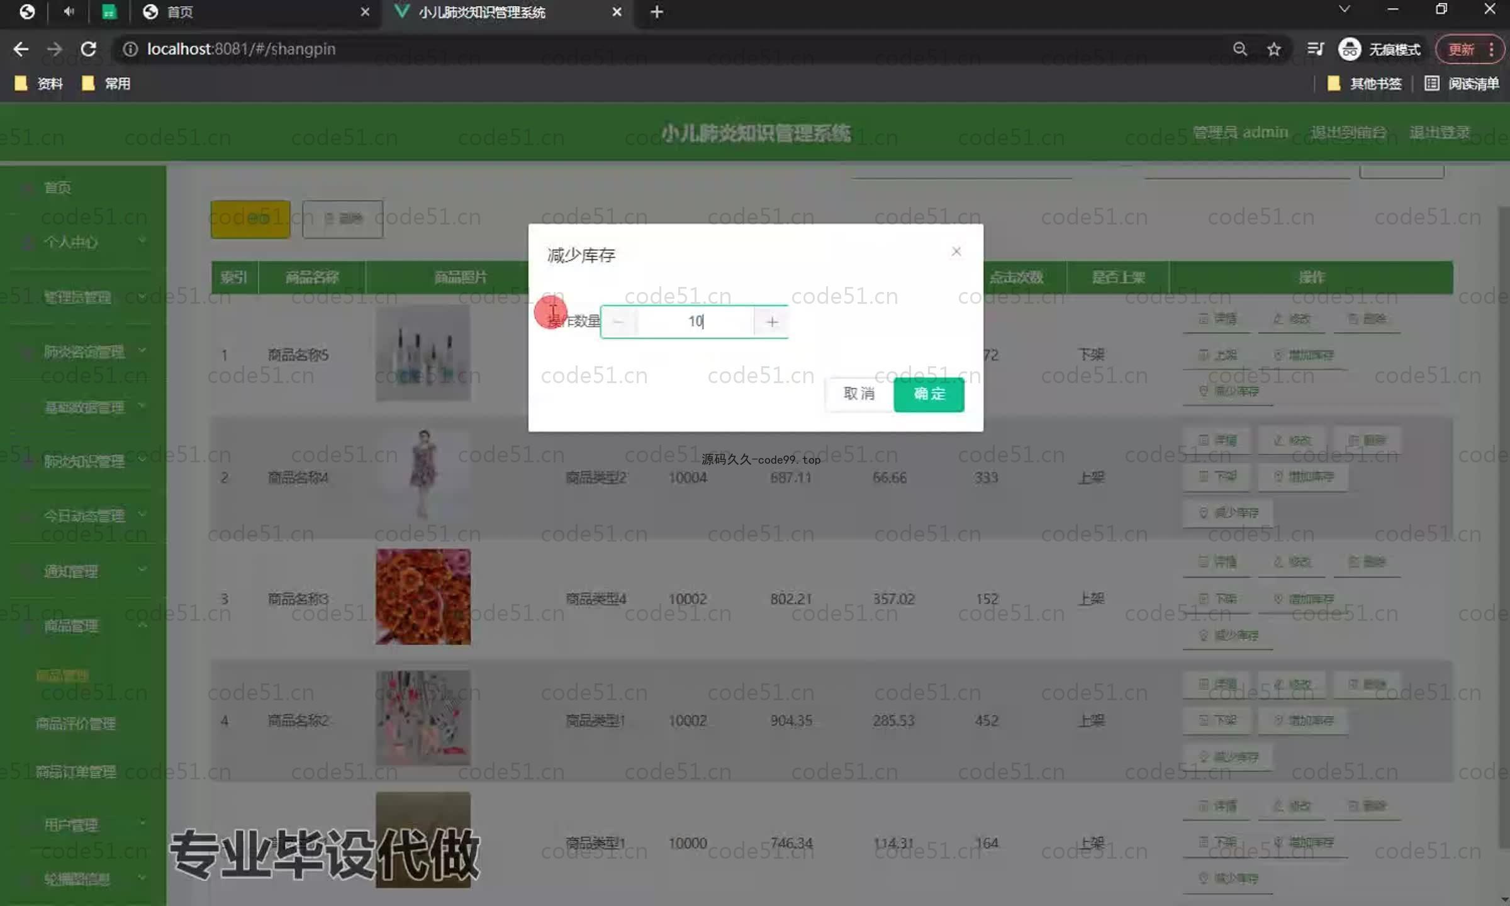Screen dimensions: 1510x906
Task: Click 详情 for 商品名称5
Action: point(1217,319)
